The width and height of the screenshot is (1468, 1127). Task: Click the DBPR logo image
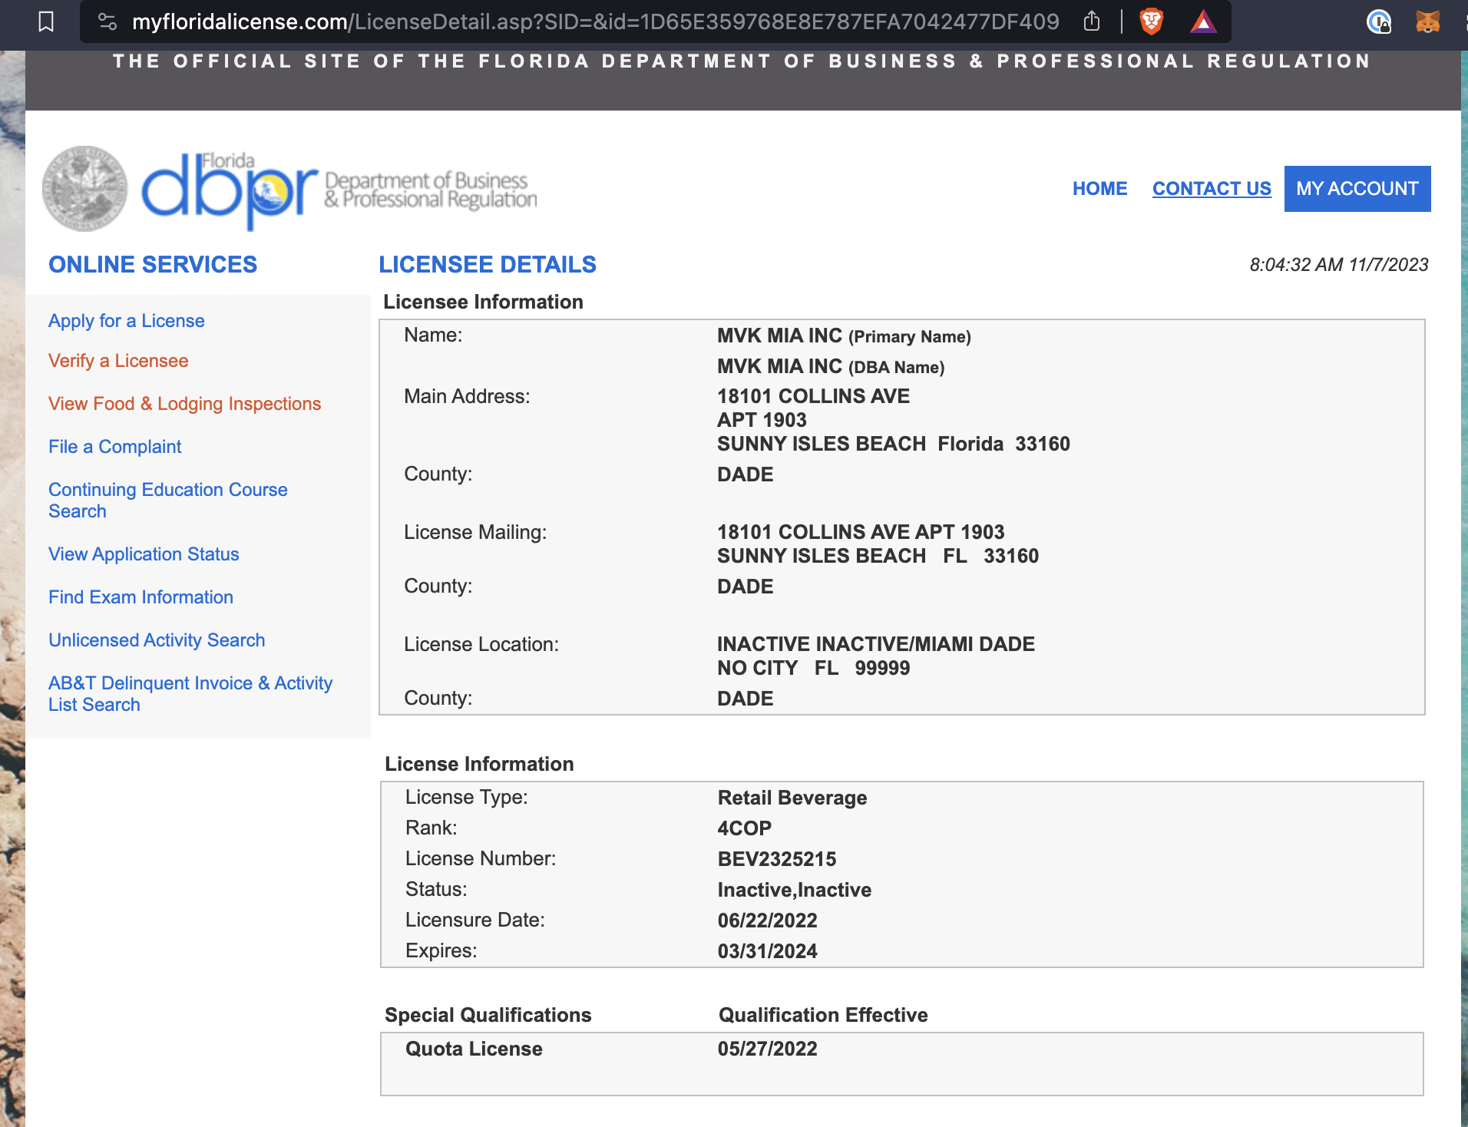[x=339, y=190]
